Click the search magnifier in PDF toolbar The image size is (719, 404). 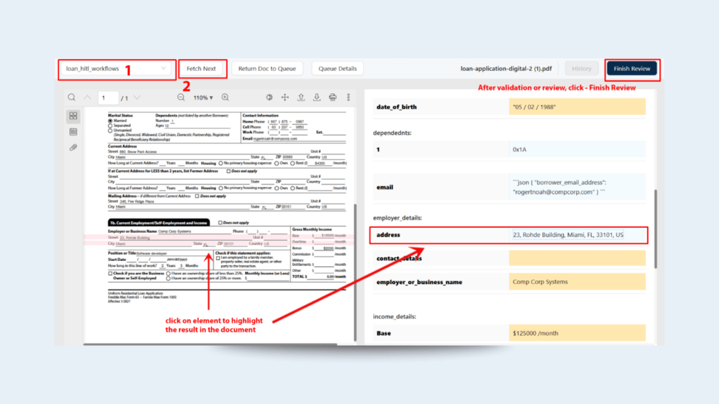pos(72,97)
